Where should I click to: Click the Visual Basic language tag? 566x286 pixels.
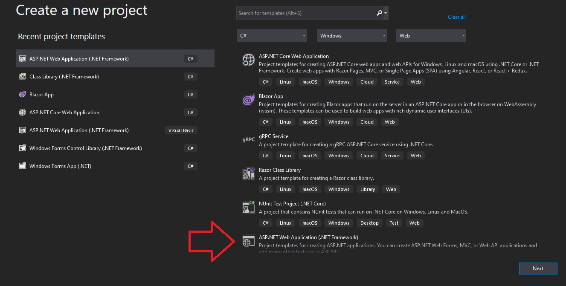(181, 130)
